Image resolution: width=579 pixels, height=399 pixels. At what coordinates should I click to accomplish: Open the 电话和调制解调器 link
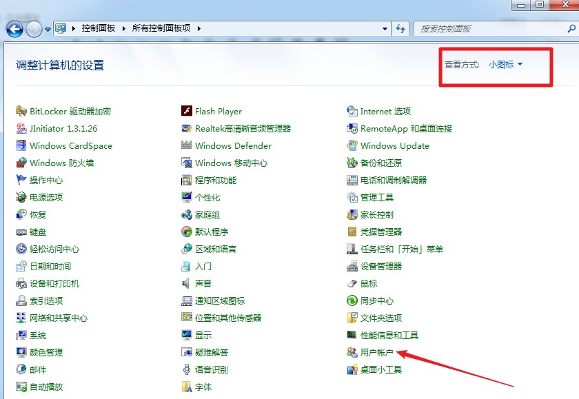(x=394, y=180)
